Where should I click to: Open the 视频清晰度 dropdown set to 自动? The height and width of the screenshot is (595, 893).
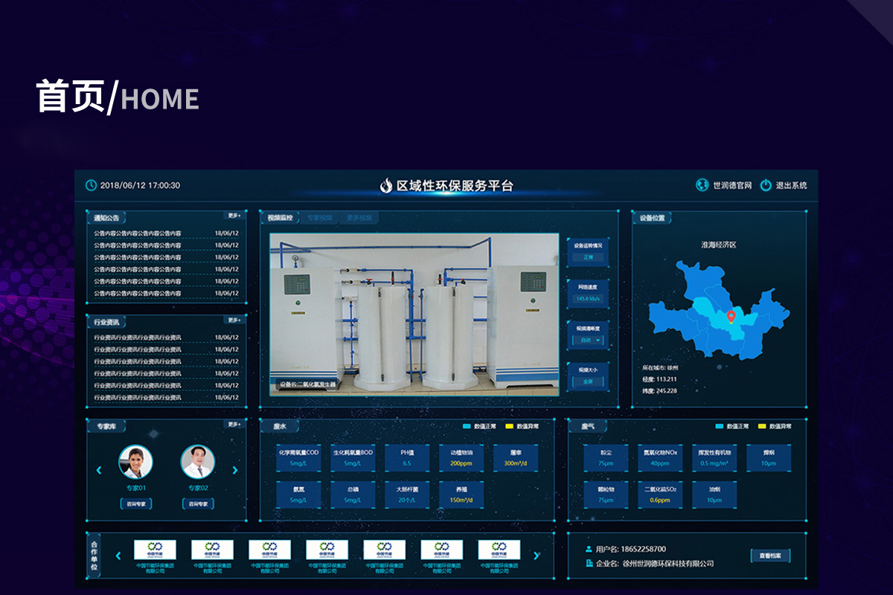pos(587,340)
